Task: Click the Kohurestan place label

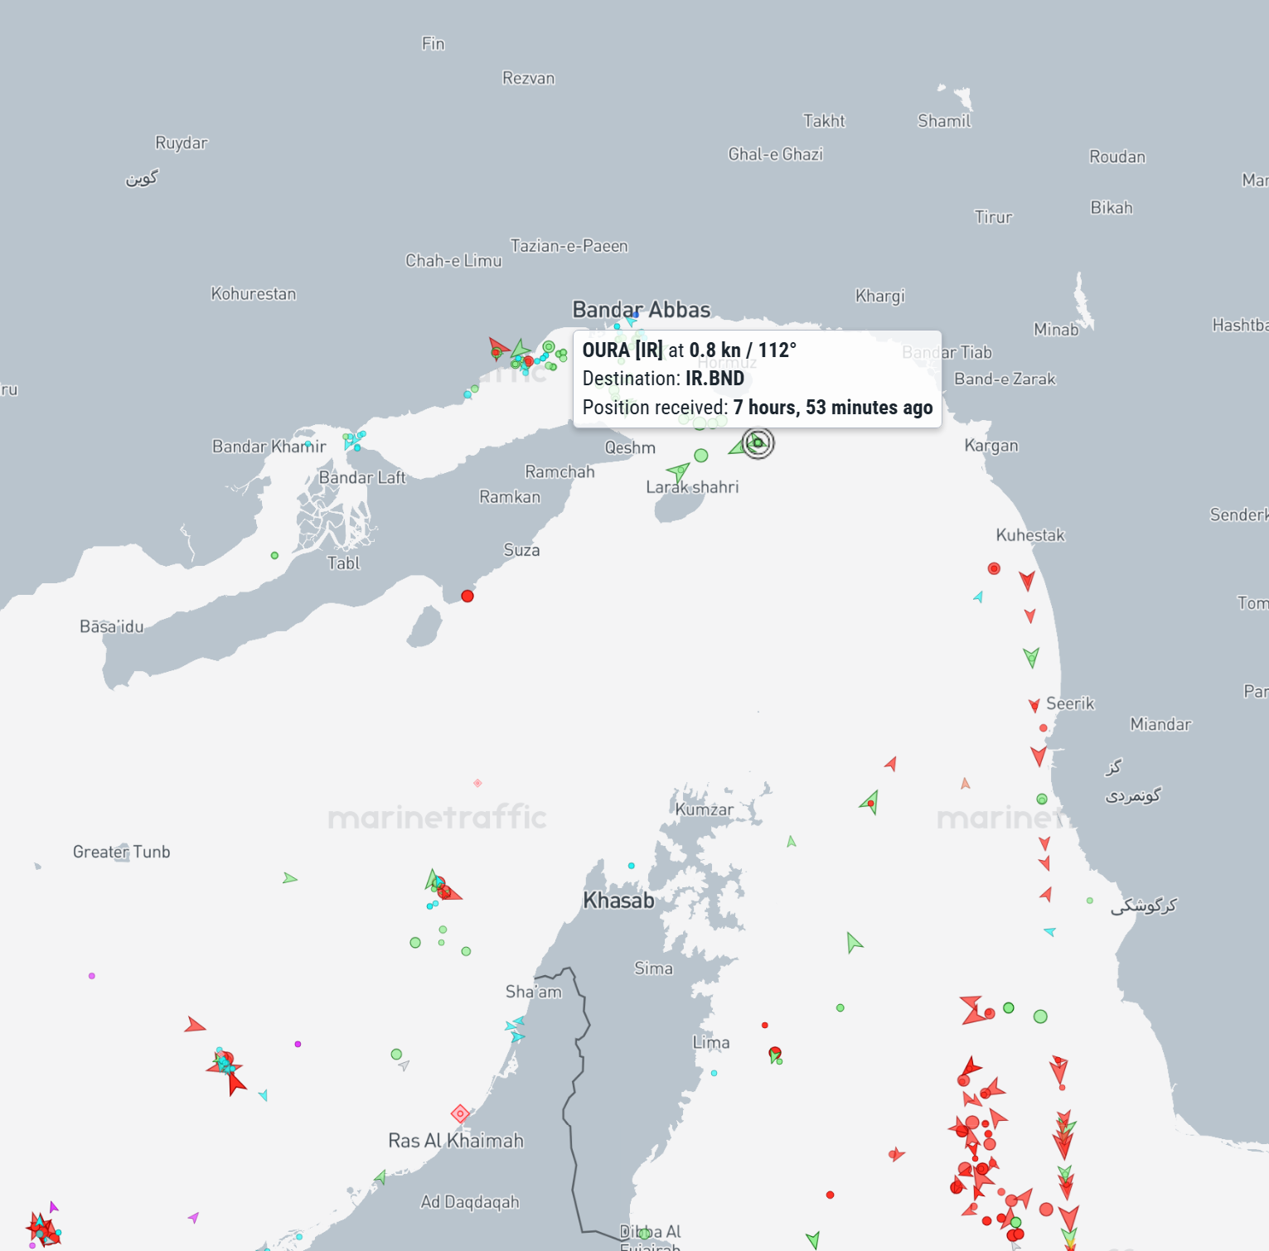Action: pyautogui.click(x=254, y=293)
